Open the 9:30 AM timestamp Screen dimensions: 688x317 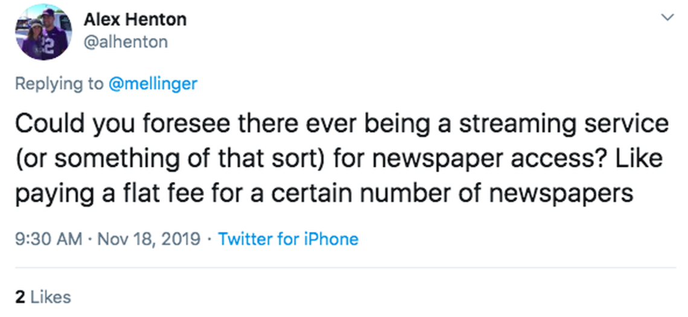(47, 239)
